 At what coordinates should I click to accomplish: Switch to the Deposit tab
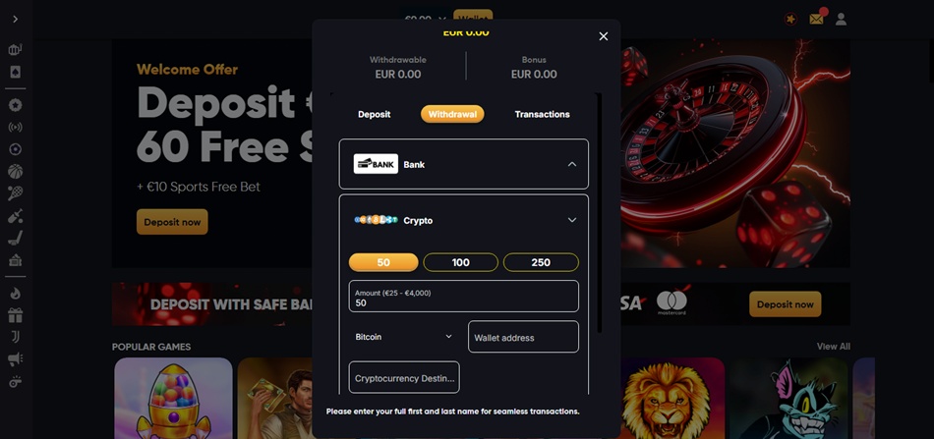(374, 114)
